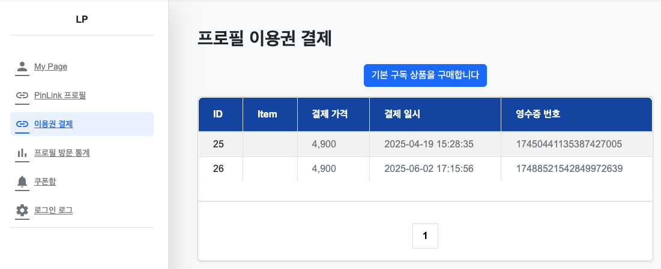View the 로그인 로그 link
661x269 pixels.
coord(53,210)
